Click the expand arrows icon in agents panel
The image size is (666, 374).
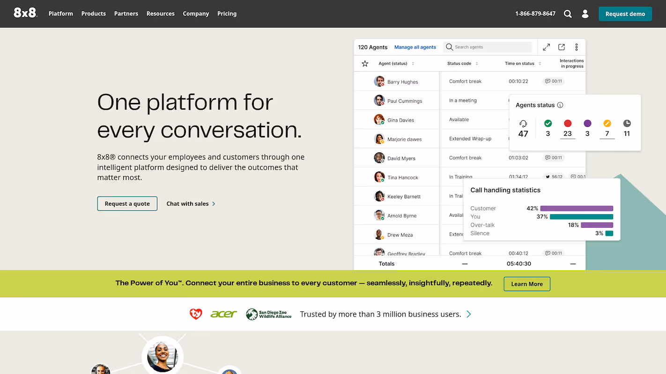point(547,47)
